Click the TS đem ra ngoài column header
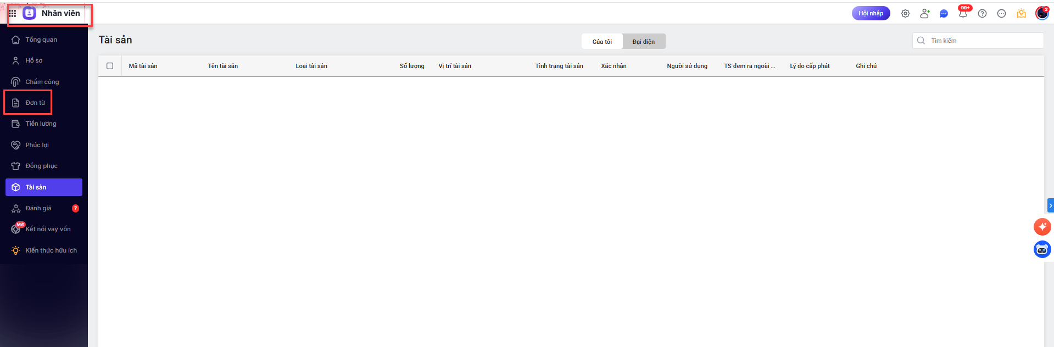The height and width of the screenshot is (347, 1054). (749, 66)
